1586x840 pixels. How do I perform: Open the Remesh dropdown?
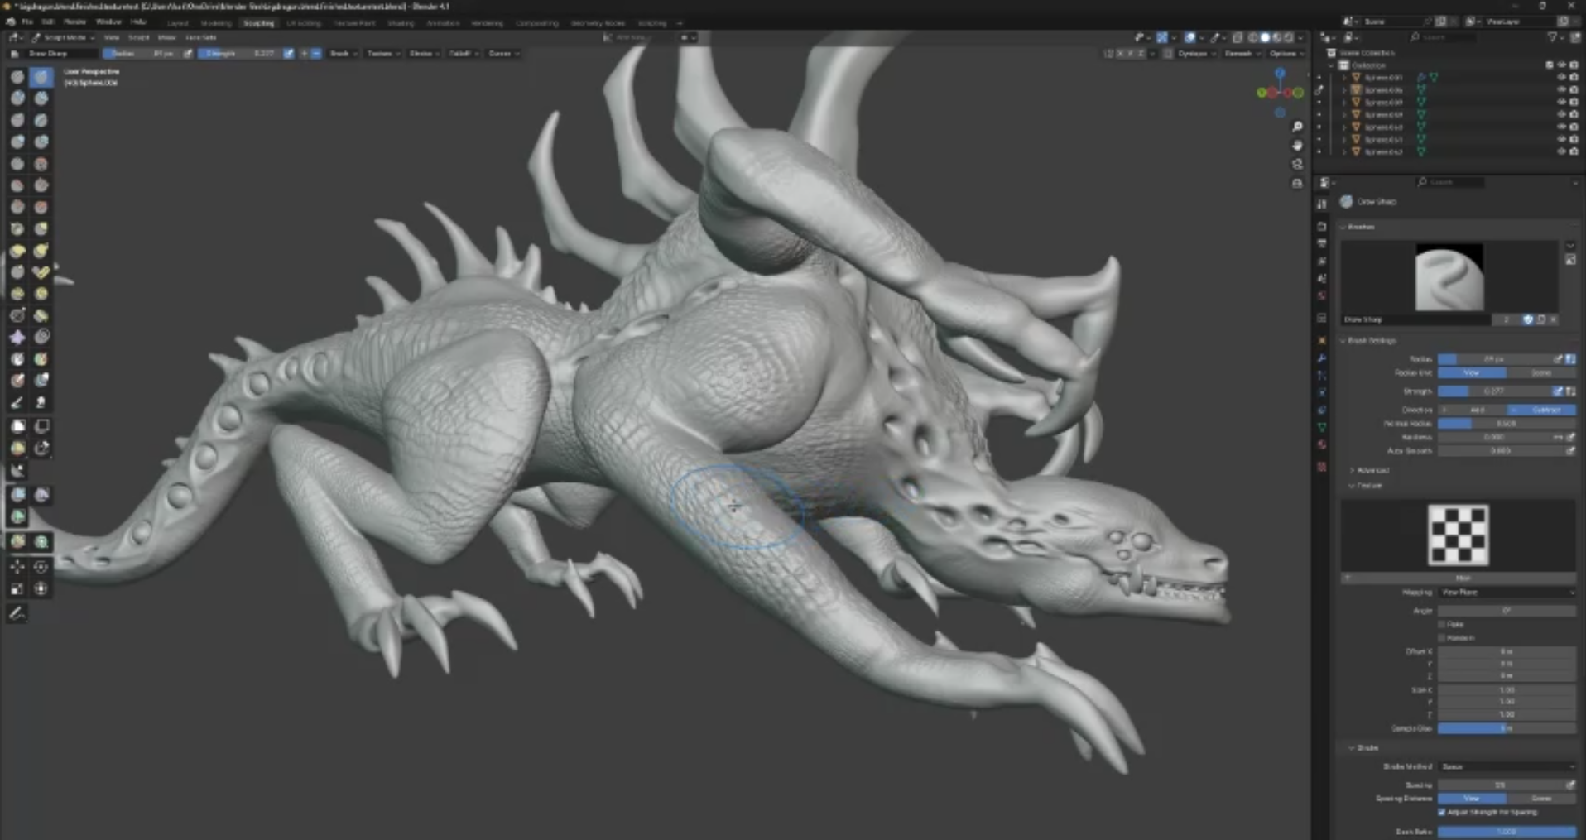tap(1242, 54)
